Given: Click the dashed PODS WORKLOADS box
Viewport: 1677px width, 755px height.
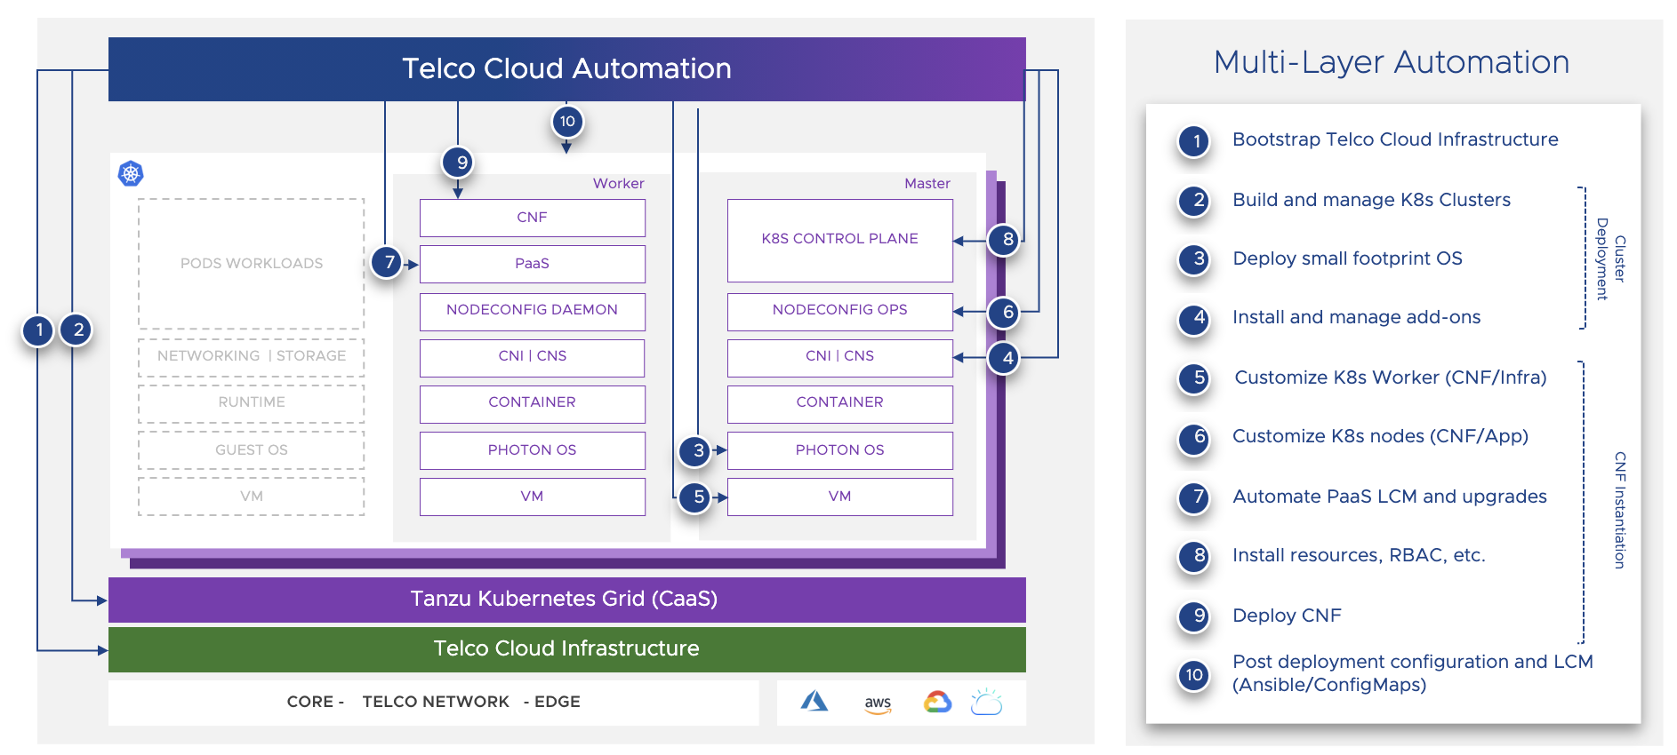Looking at the screenshot, I should 252,264.
